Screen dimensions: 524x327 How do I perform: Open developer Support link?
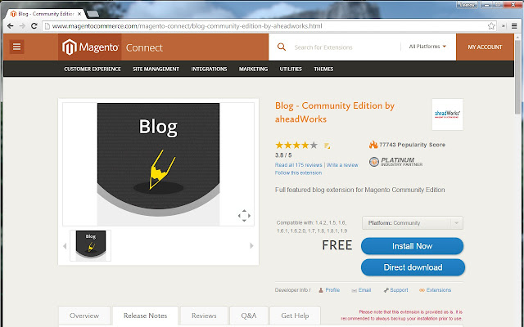399,290
